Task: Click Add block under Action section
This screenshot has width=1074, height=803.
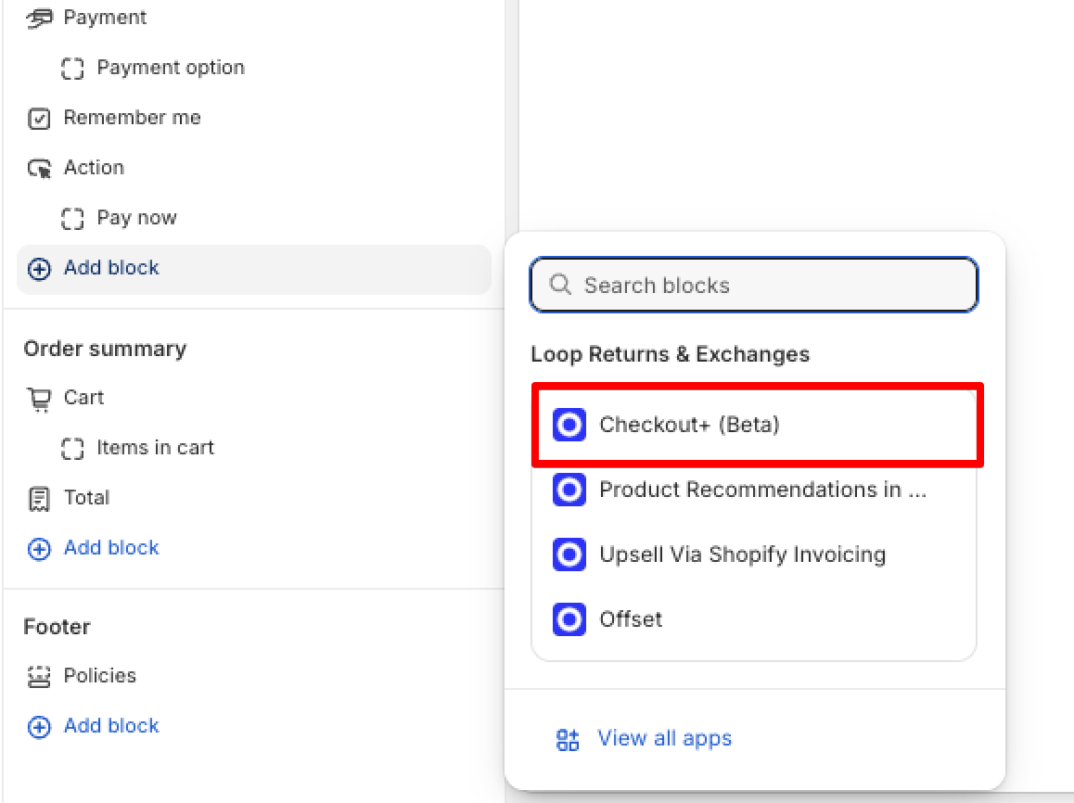Action: click(x=110, y=268)
